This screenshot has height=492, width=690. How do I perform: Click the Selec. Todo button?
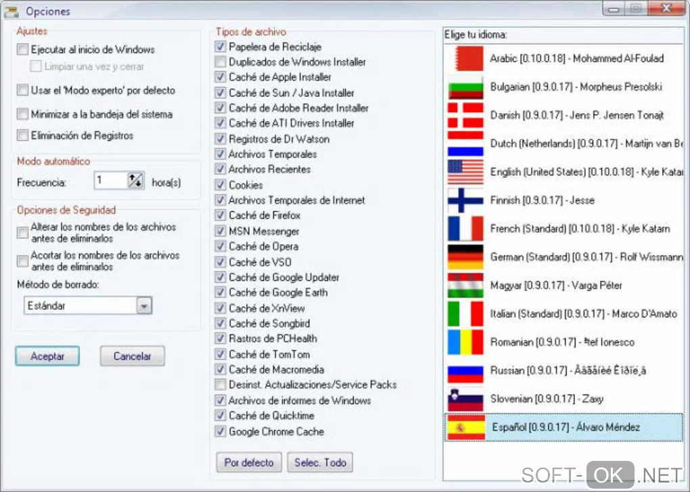click(320, 462)
